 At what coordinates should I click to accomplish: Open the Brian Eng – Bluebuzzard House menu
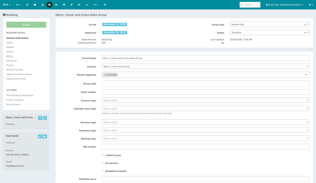(284, 5)
